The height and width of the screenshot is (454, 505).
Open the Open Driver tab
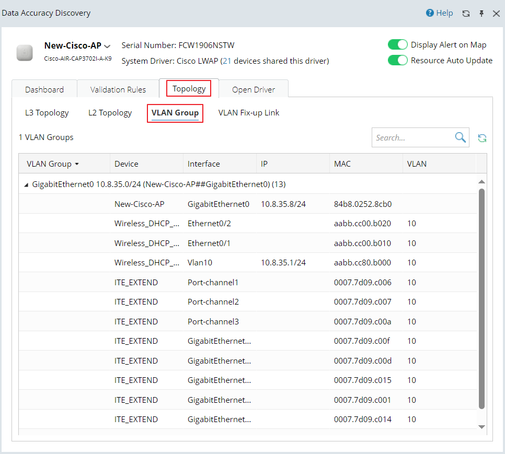pyautogui.click(x=254, y=89)
